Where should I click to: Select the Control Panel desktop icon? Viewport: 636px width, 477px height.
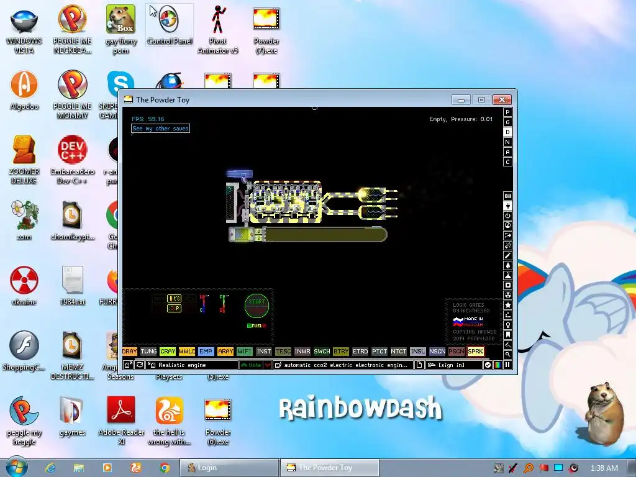pyautogui.click(x=170, y=25)
